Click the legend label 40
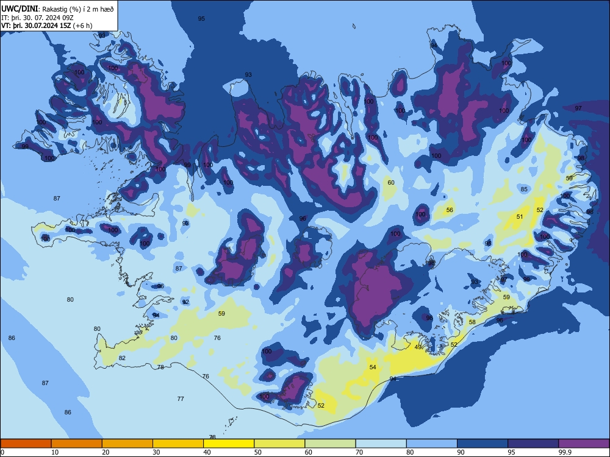Screen dimensions: 610x457 coord(207,452)
